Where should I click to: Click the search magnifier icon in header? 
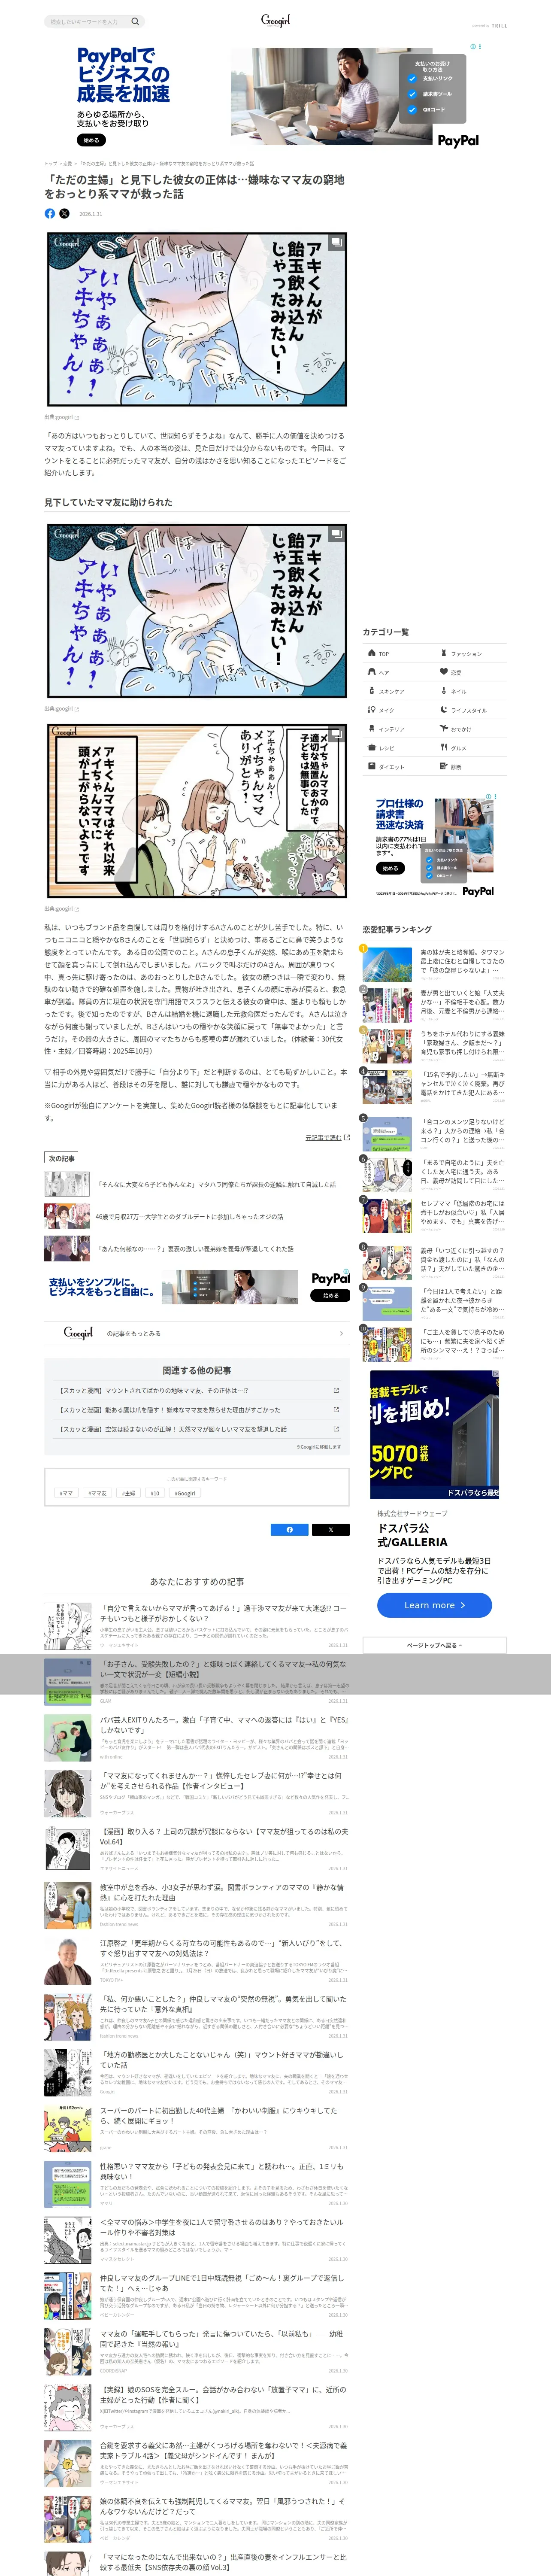point(135,21)
